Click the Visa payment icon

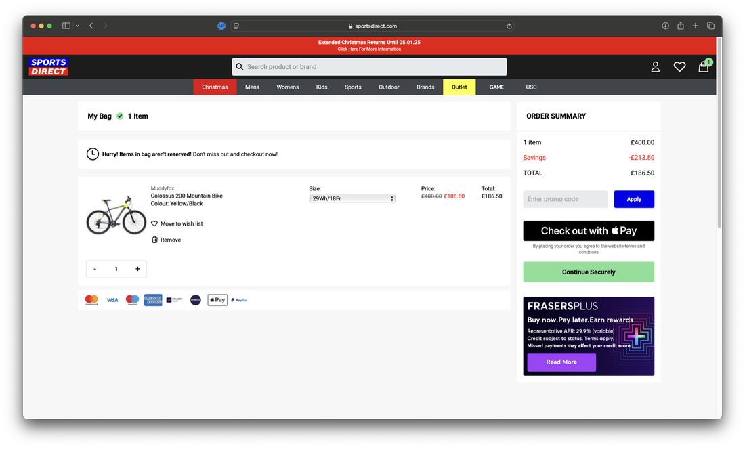tap(112, 300)
